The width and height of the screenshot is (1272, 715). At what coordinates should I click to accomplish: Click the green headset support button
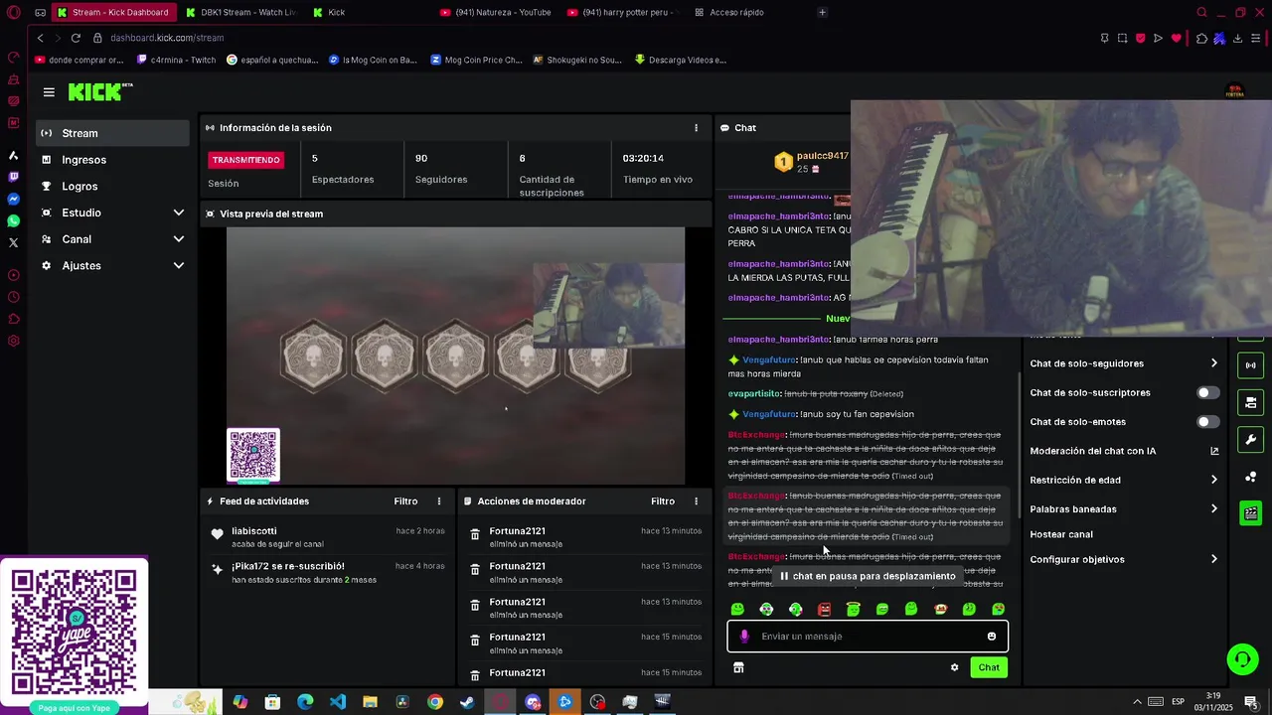1241,659
